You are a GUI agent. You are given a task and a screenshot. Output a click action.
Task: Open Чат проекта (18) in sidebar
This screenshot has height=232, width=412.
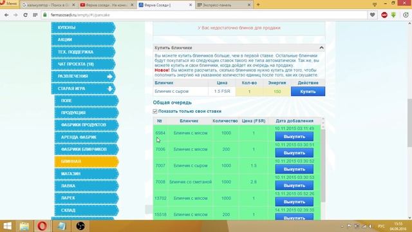point(83,64)
